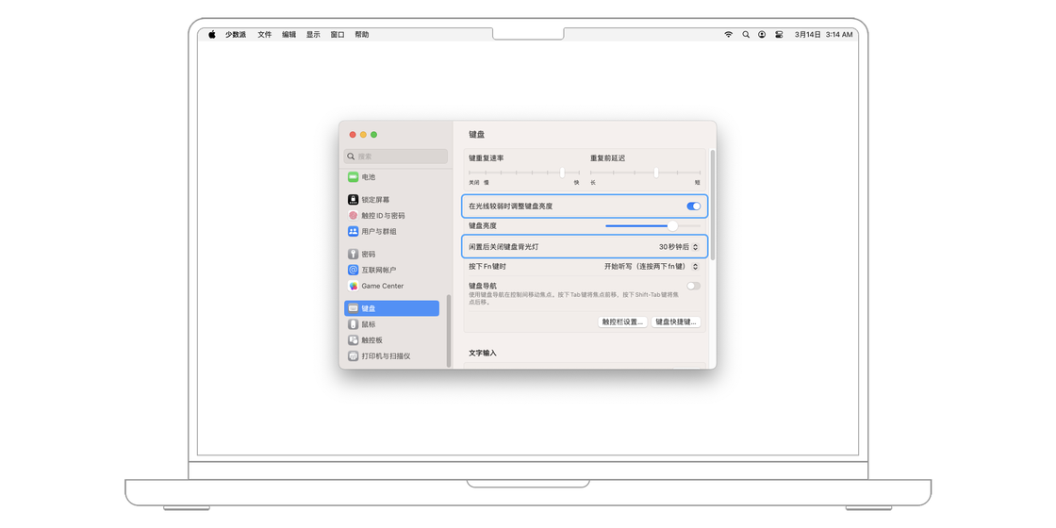The image size is (1056, 528).
Task: Open the 帮助 menu
Action: tap(362, 34)
